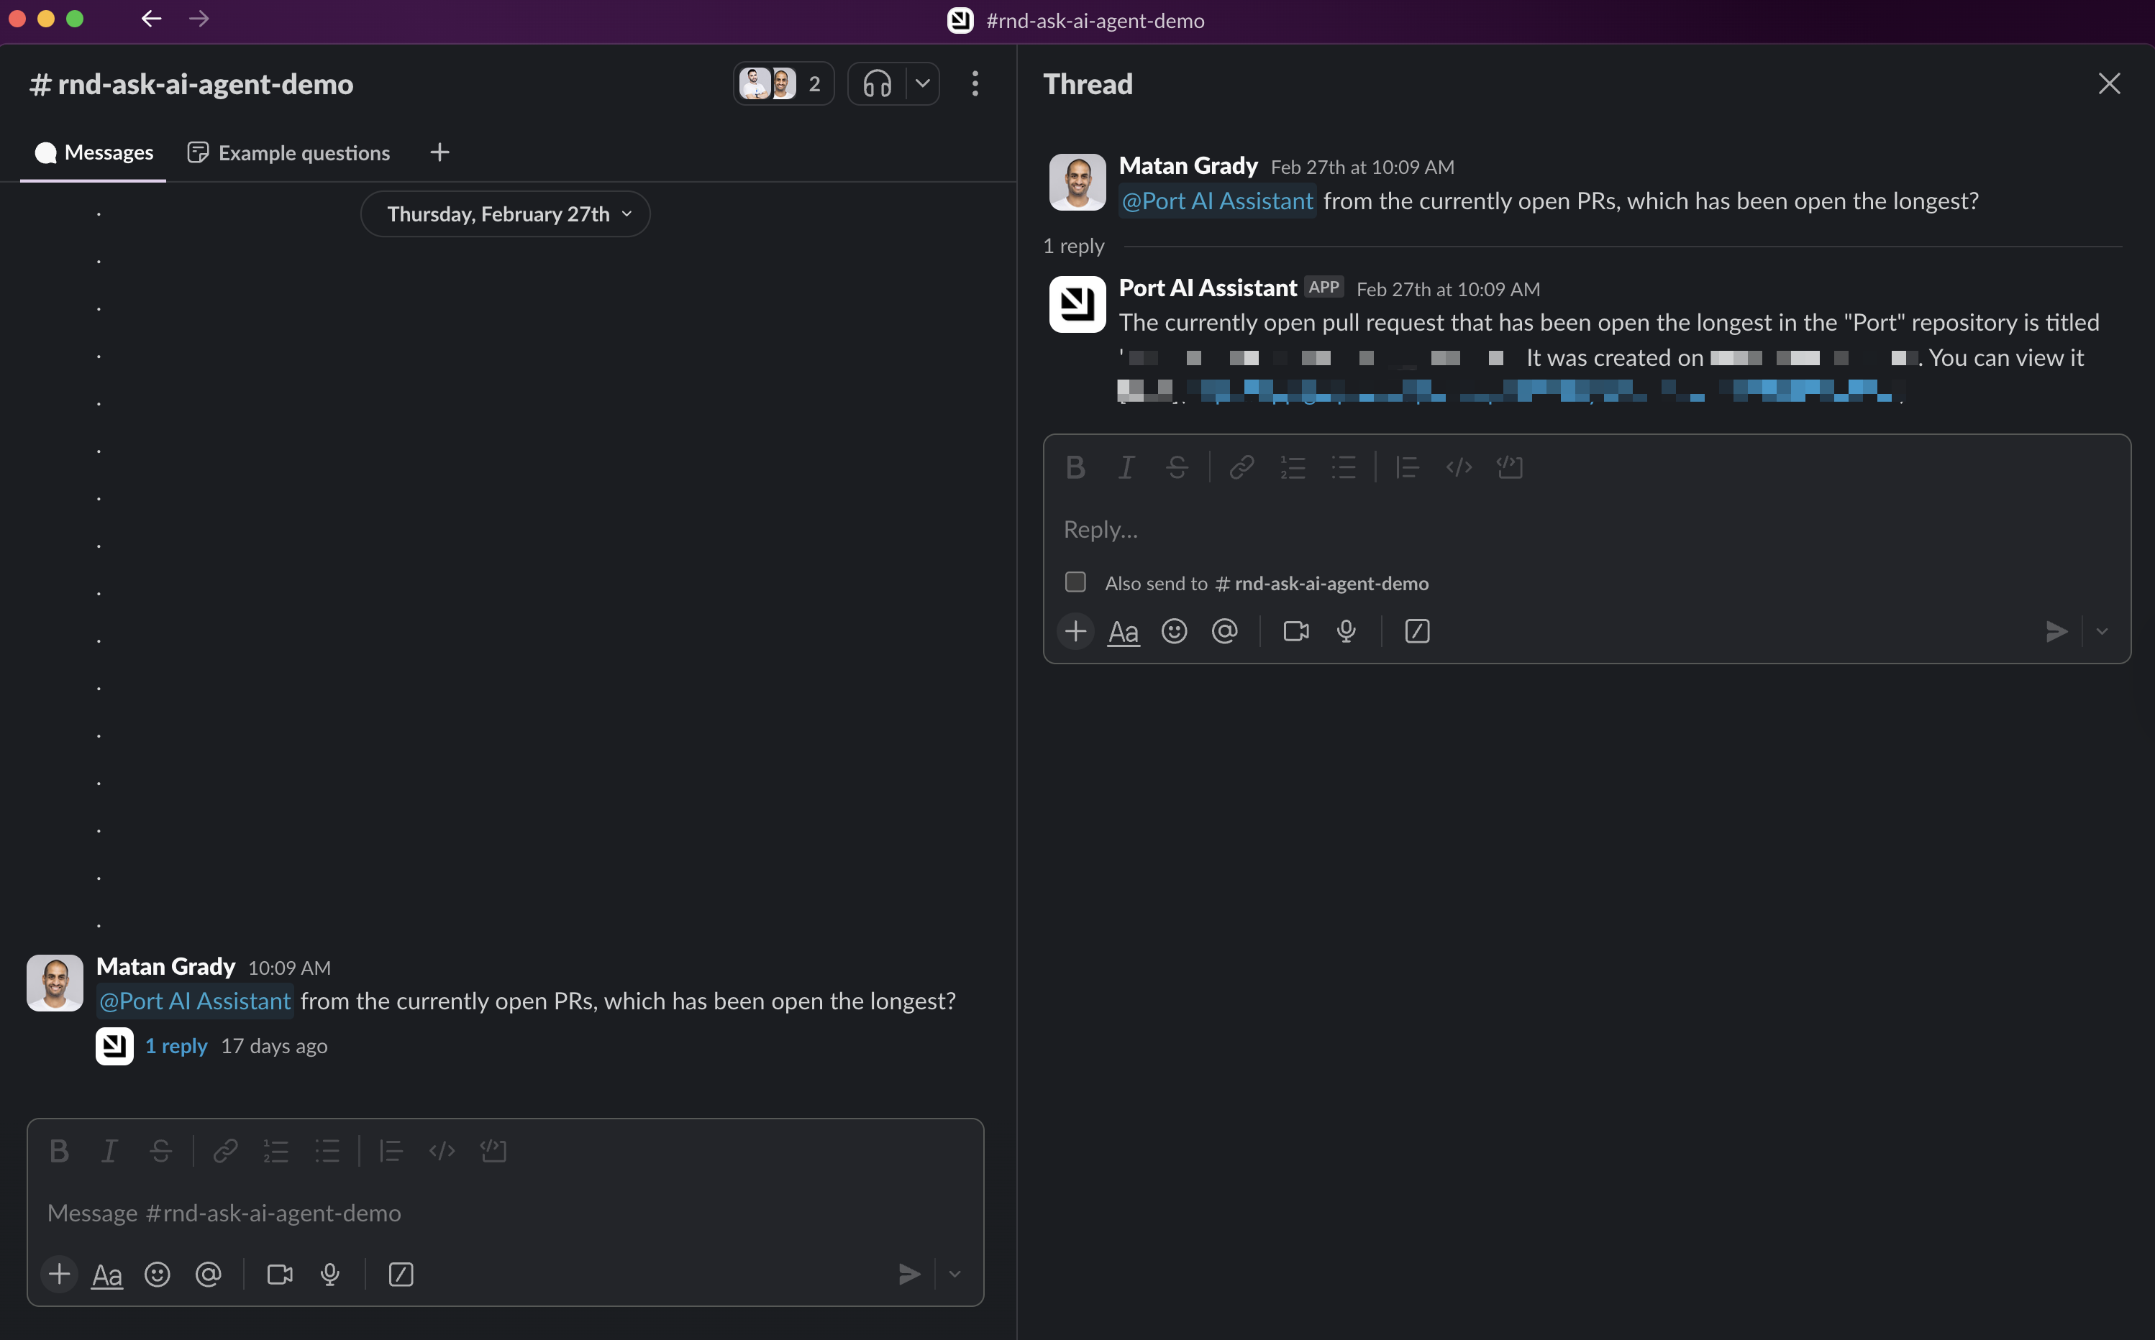
Task: Open schedule send options in thread
Action: click(x=2102, y=631)
